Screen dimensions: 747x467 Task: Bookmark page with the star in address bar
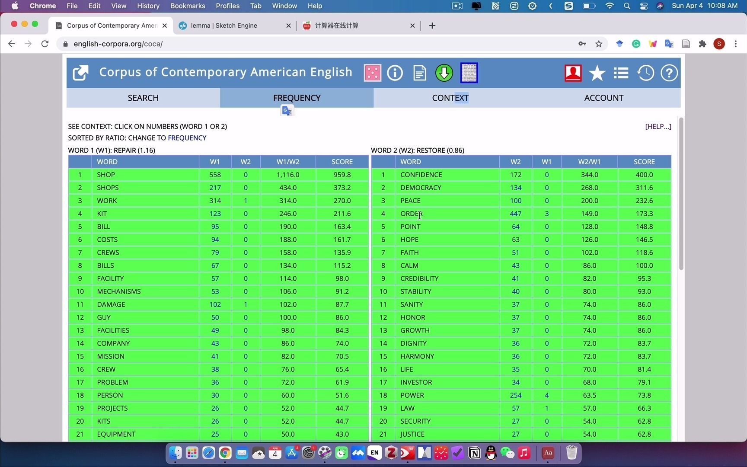[599, 44]
